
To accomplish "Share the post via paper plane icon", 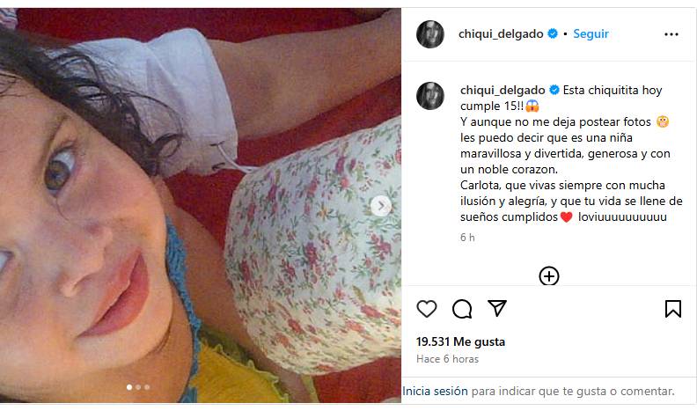I will click(497, 308).
